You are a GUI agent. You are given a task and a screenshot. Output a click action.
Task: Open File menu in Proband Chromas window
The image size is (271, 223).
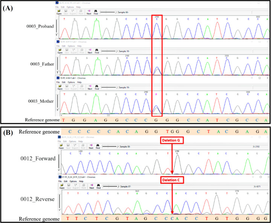(57, 7)
